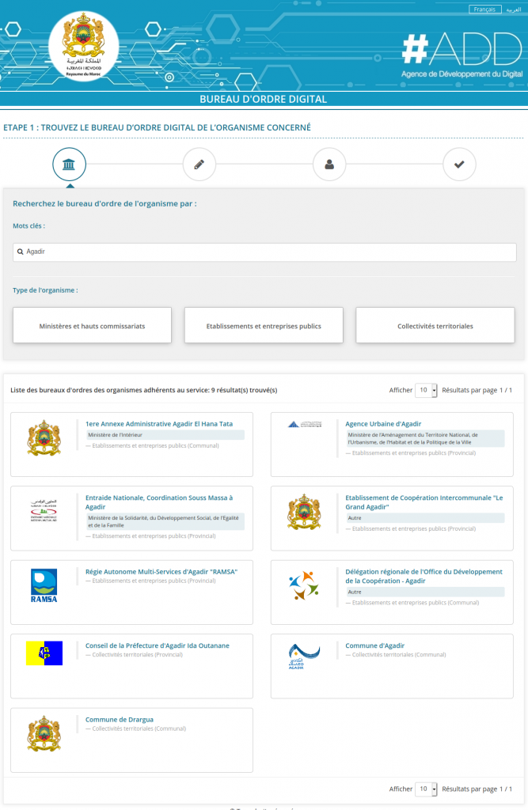The width and height of the screenshot is (528, 810).
Task: Filter by Ministères et hauts commissariats
Action: (93, 326)
